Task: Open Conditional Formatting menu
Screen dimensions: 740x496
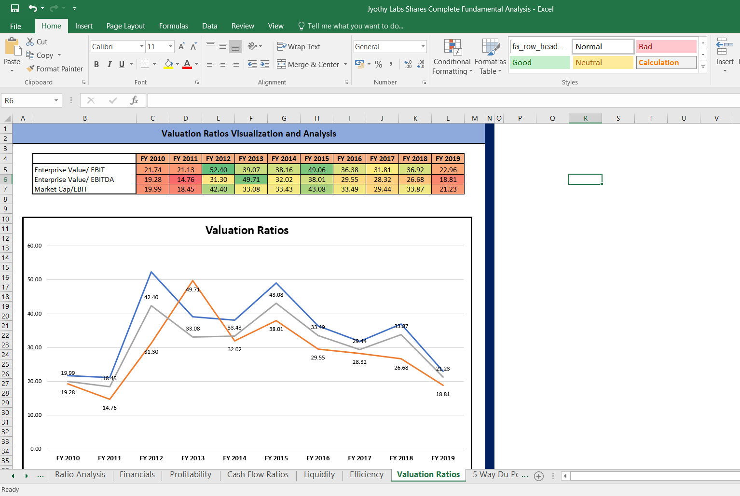Action: (x=452, y=57)
